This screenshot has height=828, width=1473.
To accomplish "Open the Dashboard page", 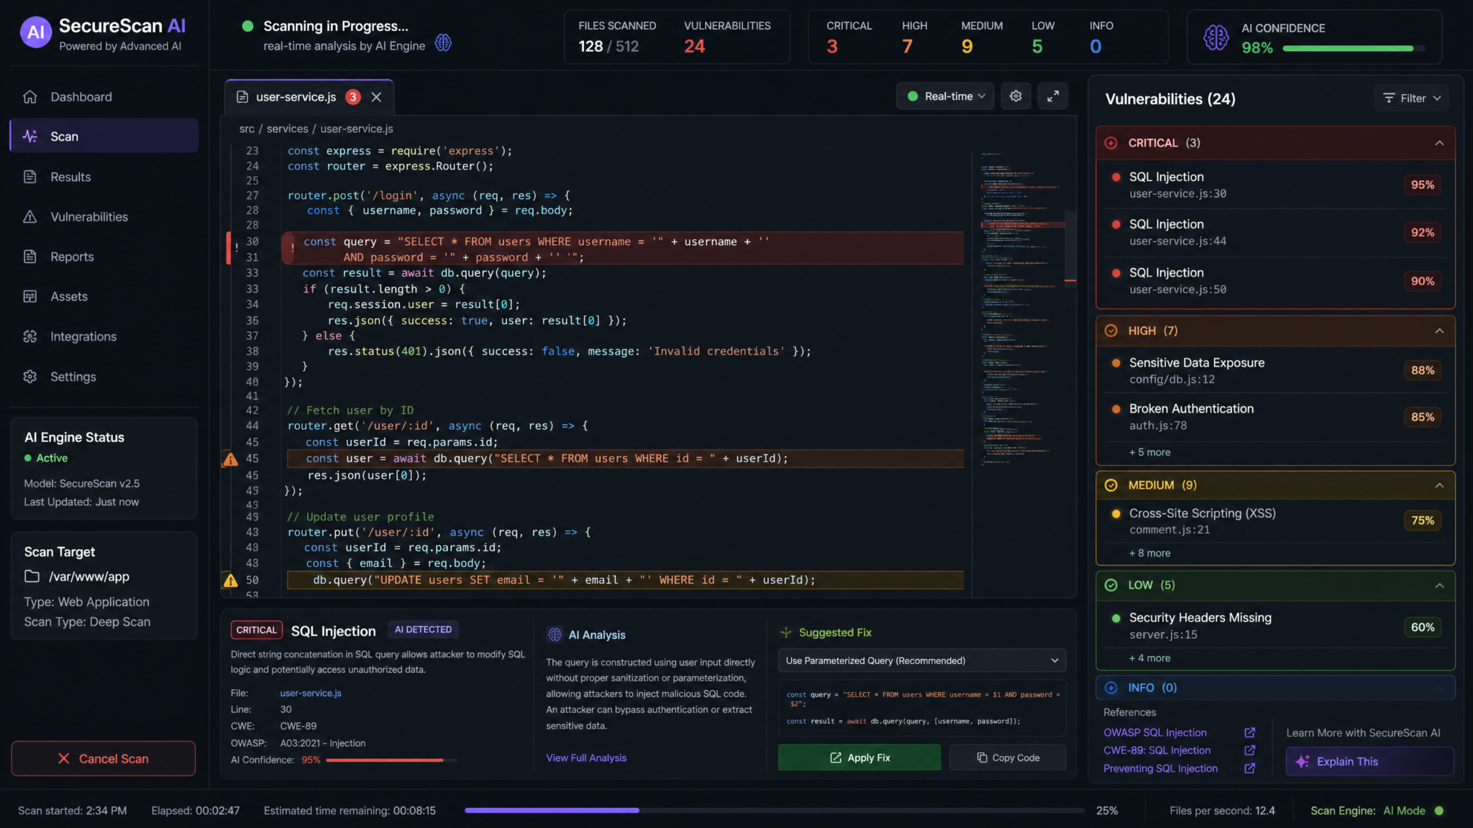I will click(104, 96).
